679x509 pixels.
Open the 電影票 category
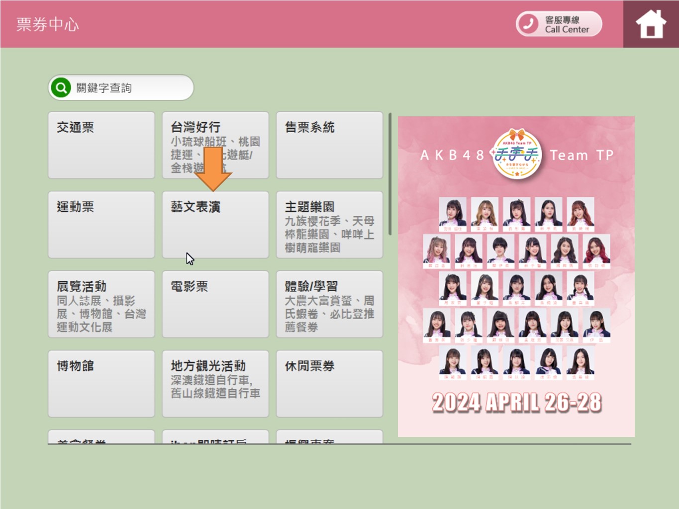[215, 304]
